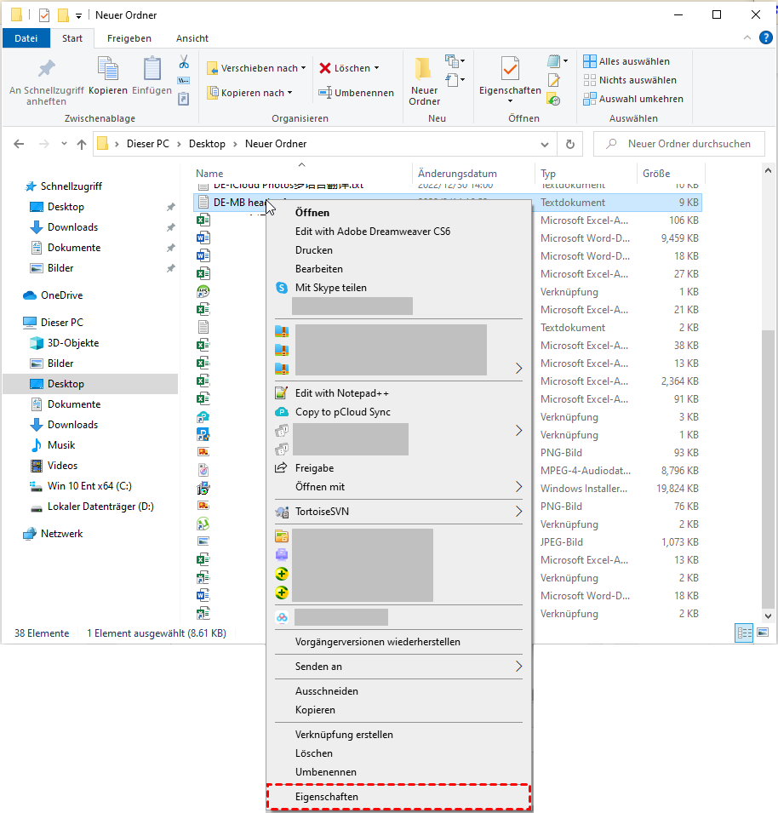
Task: Click the file list vertical scrollbar
Action: (x=768, y=469)
